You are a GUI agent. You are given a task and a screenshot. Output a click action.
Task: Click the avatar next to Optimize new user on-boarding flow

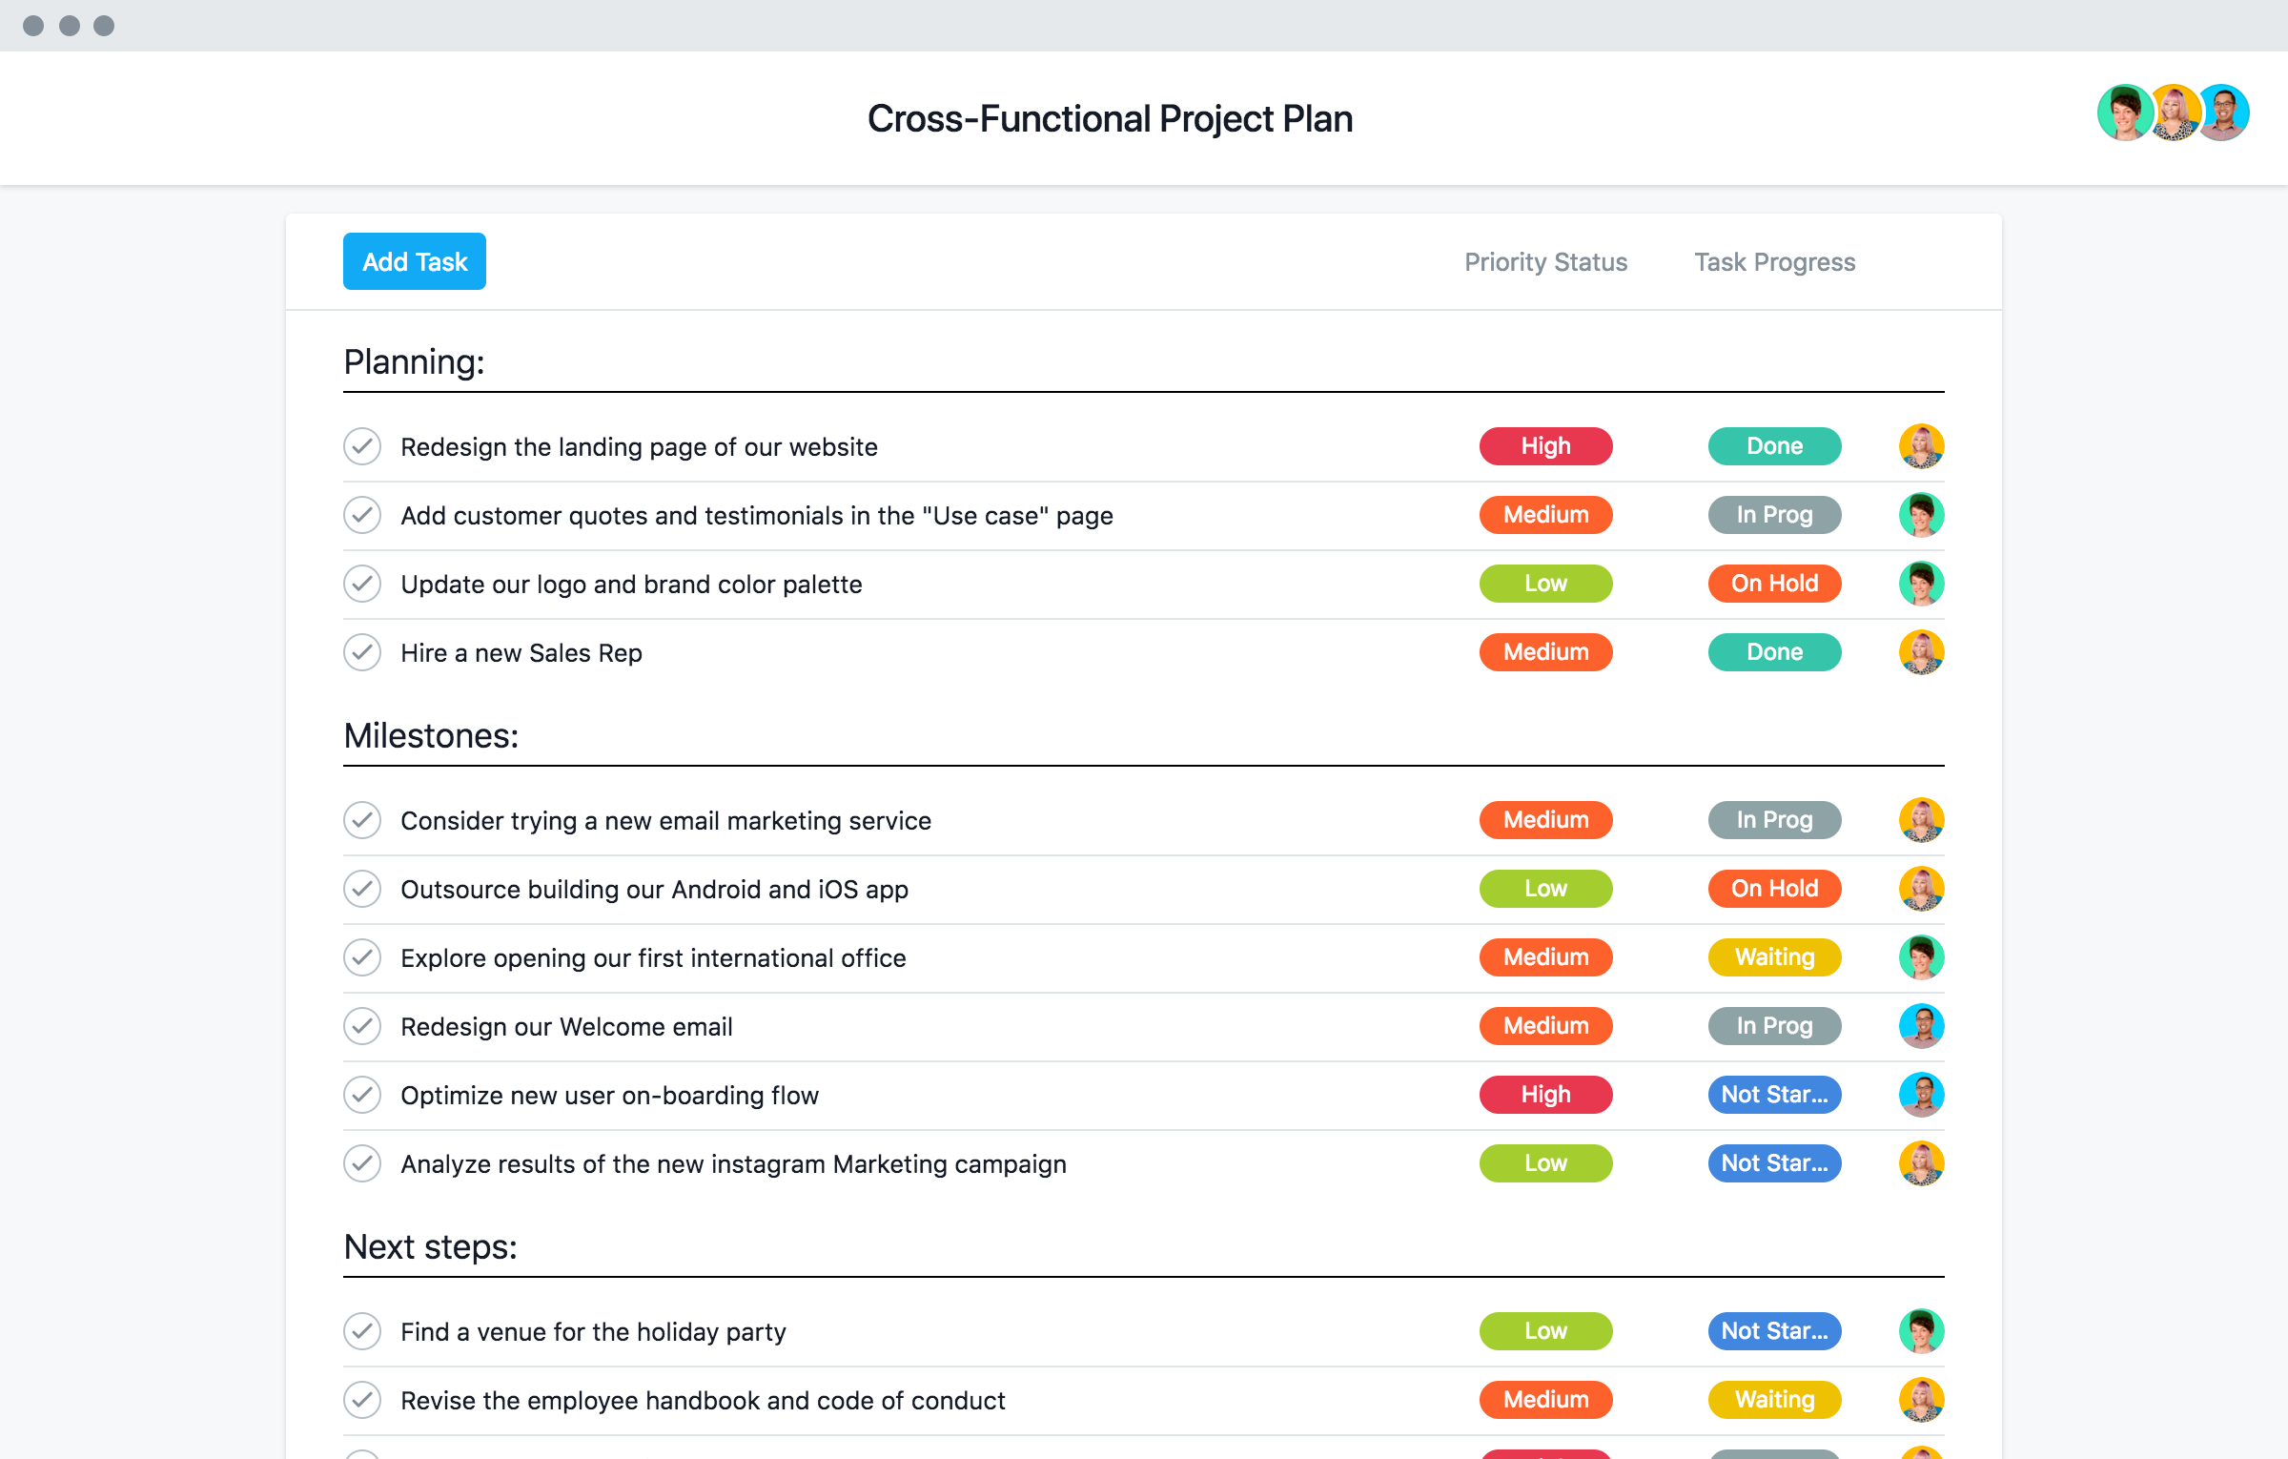[1922, 1095]
